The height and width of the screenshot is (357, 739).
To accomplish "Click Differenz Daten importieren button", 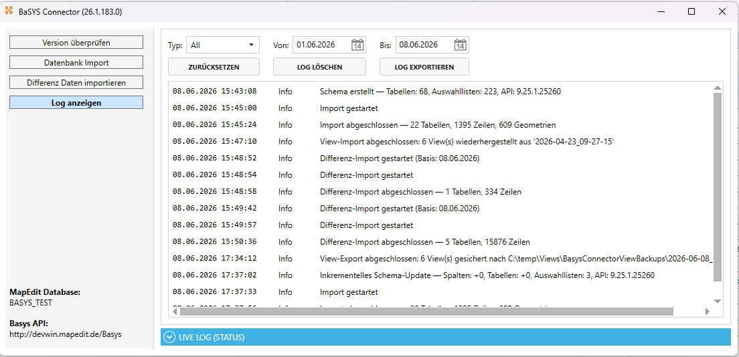I will pyautogui.click(x=76, y=82).
